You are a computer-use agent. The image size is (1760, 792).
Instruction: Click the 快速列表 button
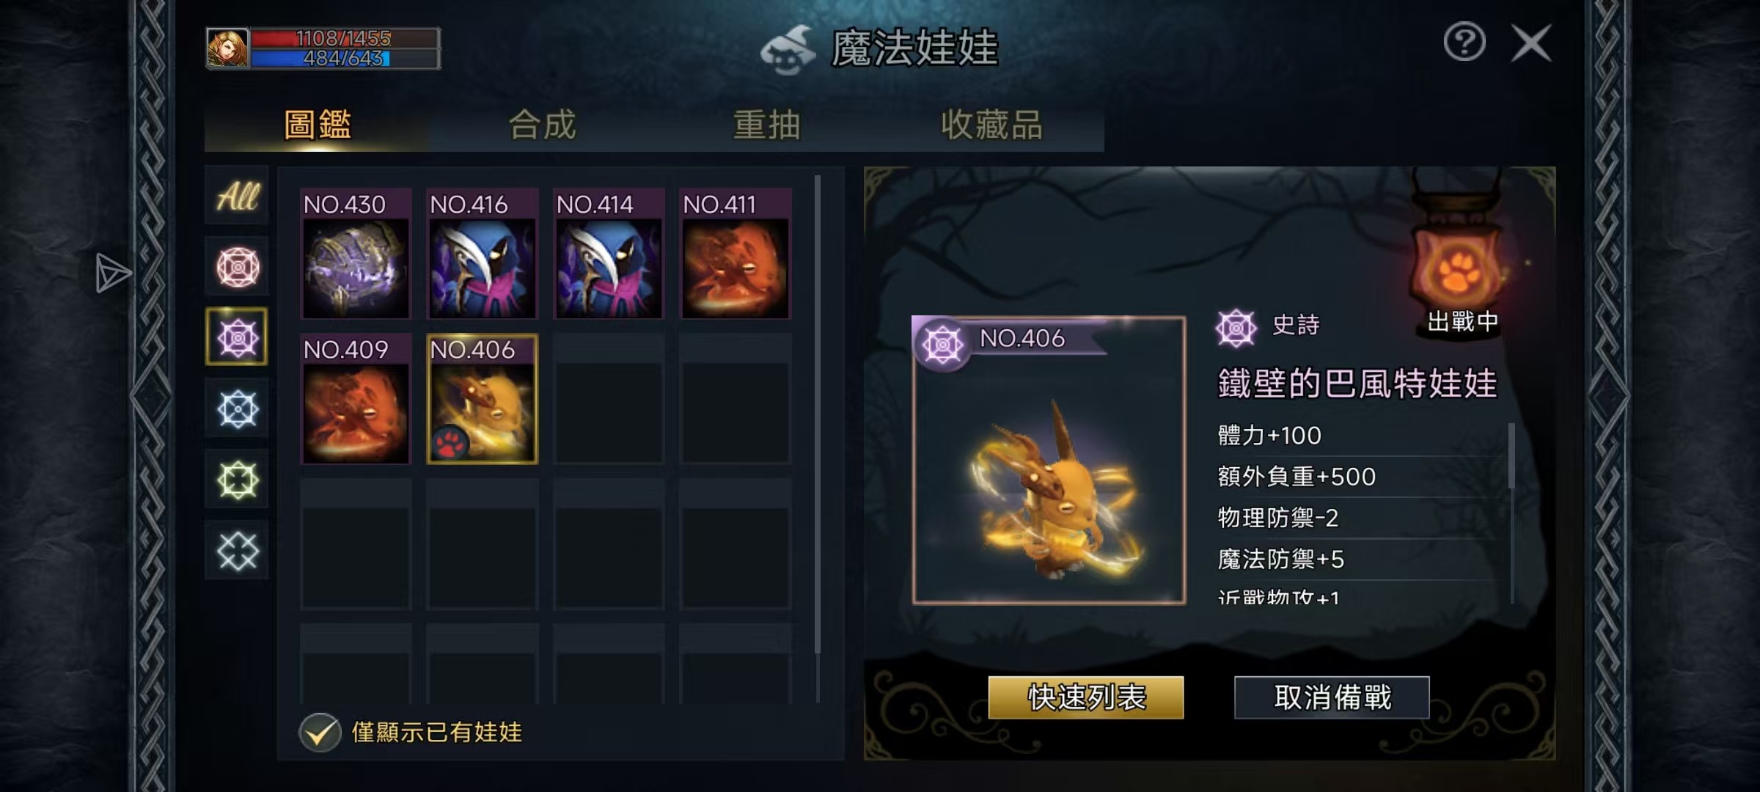click(1086, 697)
